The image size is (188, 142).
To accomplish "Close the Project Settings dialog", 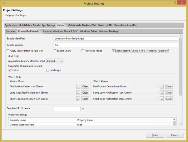I will [x=182, y=2].
